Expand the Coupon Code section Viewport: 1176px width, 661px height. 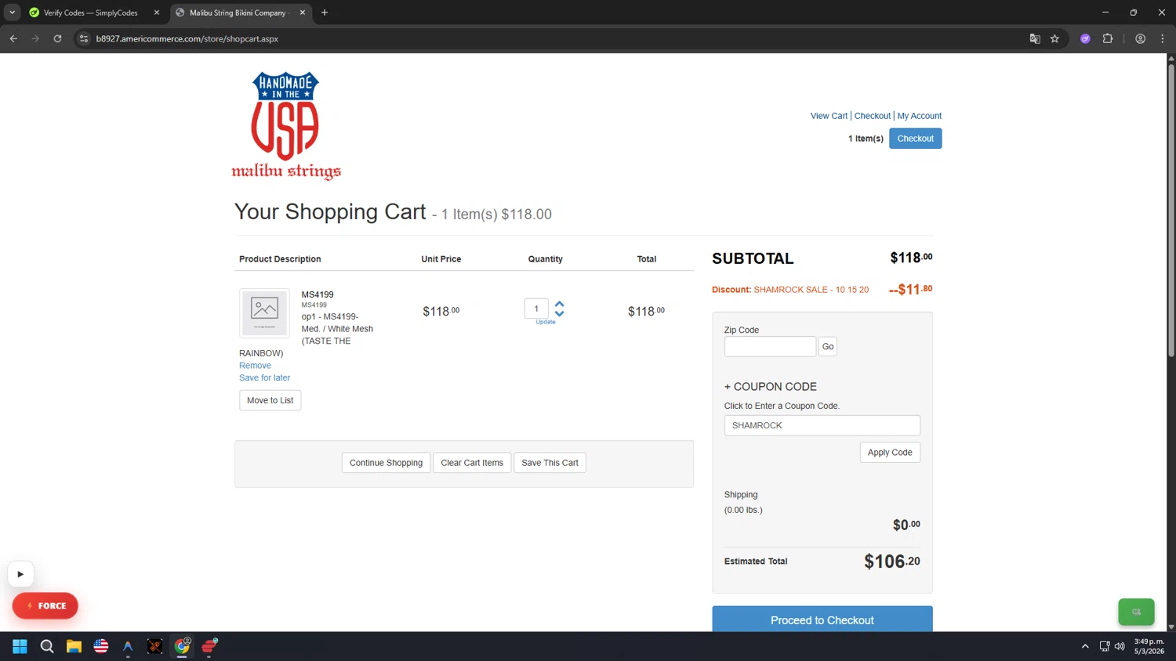pos(770,387)
